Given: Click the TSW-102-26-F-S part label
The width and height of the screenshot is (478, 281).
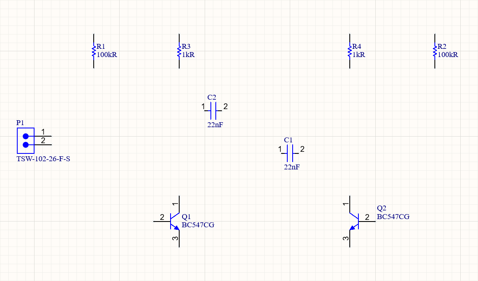Looking at the screenshot, I should (x=43, y=159).
